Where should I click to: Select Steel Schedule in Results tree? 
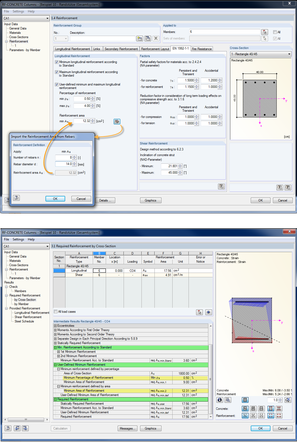click(24, 321)
